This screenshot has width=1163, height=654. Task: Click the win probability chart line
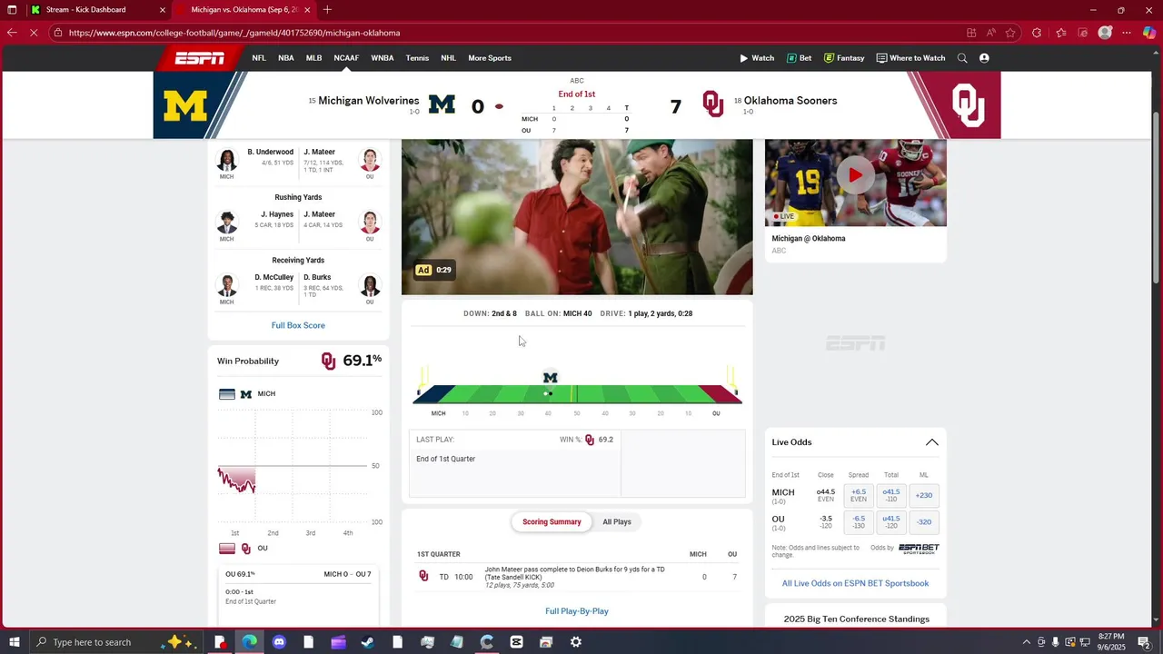pyautogui.click(x=237, y=480)
